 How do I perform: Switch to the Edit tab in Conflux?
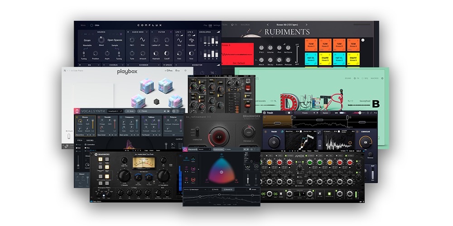211,25
